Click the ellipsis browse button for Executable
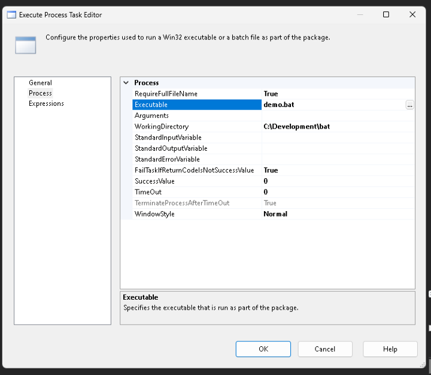This screenshot has width=431, height=375. coord(409,105)
